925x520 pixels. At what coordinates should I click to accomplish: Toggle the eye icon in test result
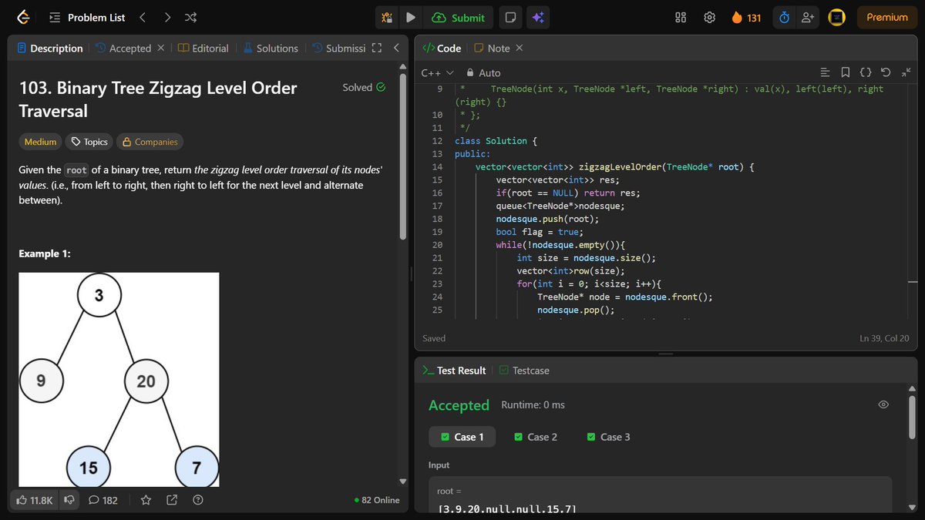(x=883, y=404)
